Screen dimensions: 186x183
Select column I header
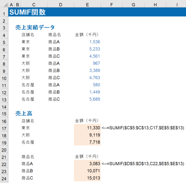click(177, 5)
